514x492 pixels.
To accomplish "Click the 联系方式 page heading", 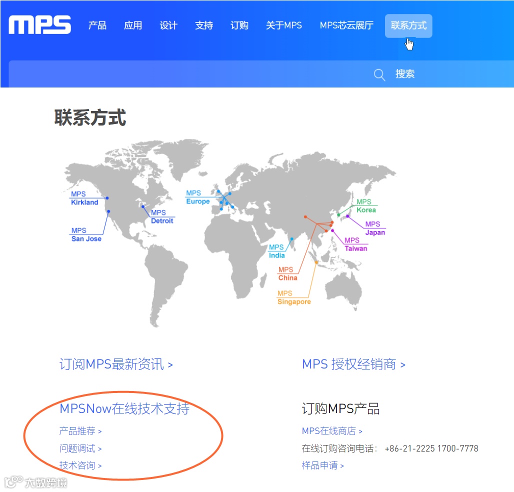I will click(x=90, y=117).
